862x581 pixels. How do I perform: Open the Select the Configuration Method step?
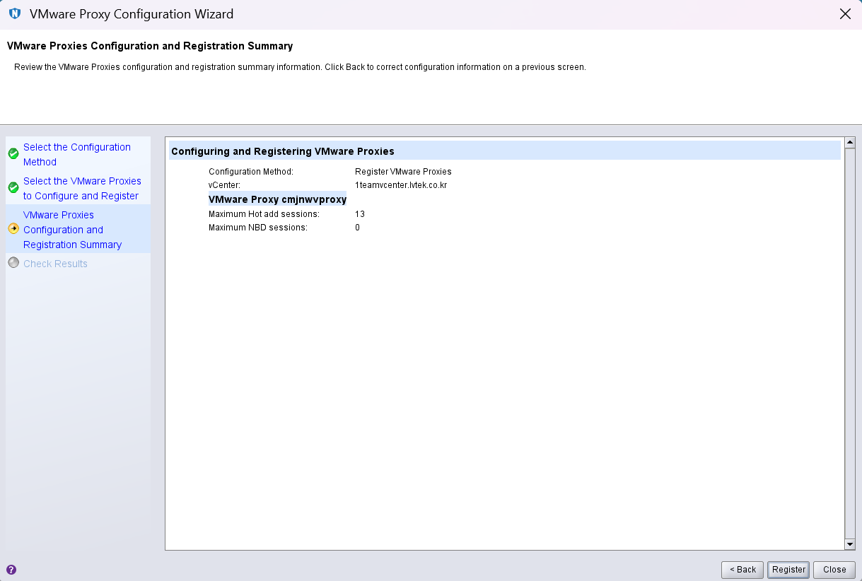point(77,155)
